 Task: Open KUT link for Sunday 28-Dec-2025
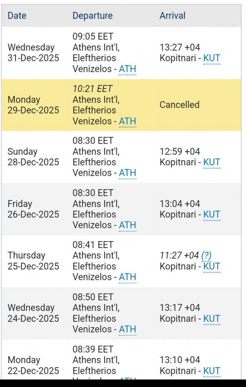(212, 162)
